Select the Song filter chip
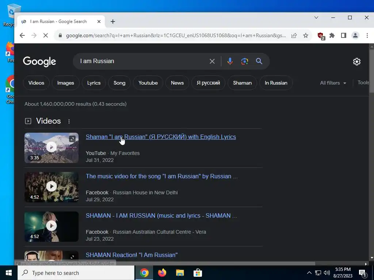This screenshot has height=280, width=374. coord(119,83)
